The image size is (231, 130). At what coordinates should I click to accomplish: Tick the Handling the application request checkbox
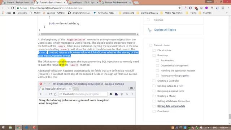point(157,71)
